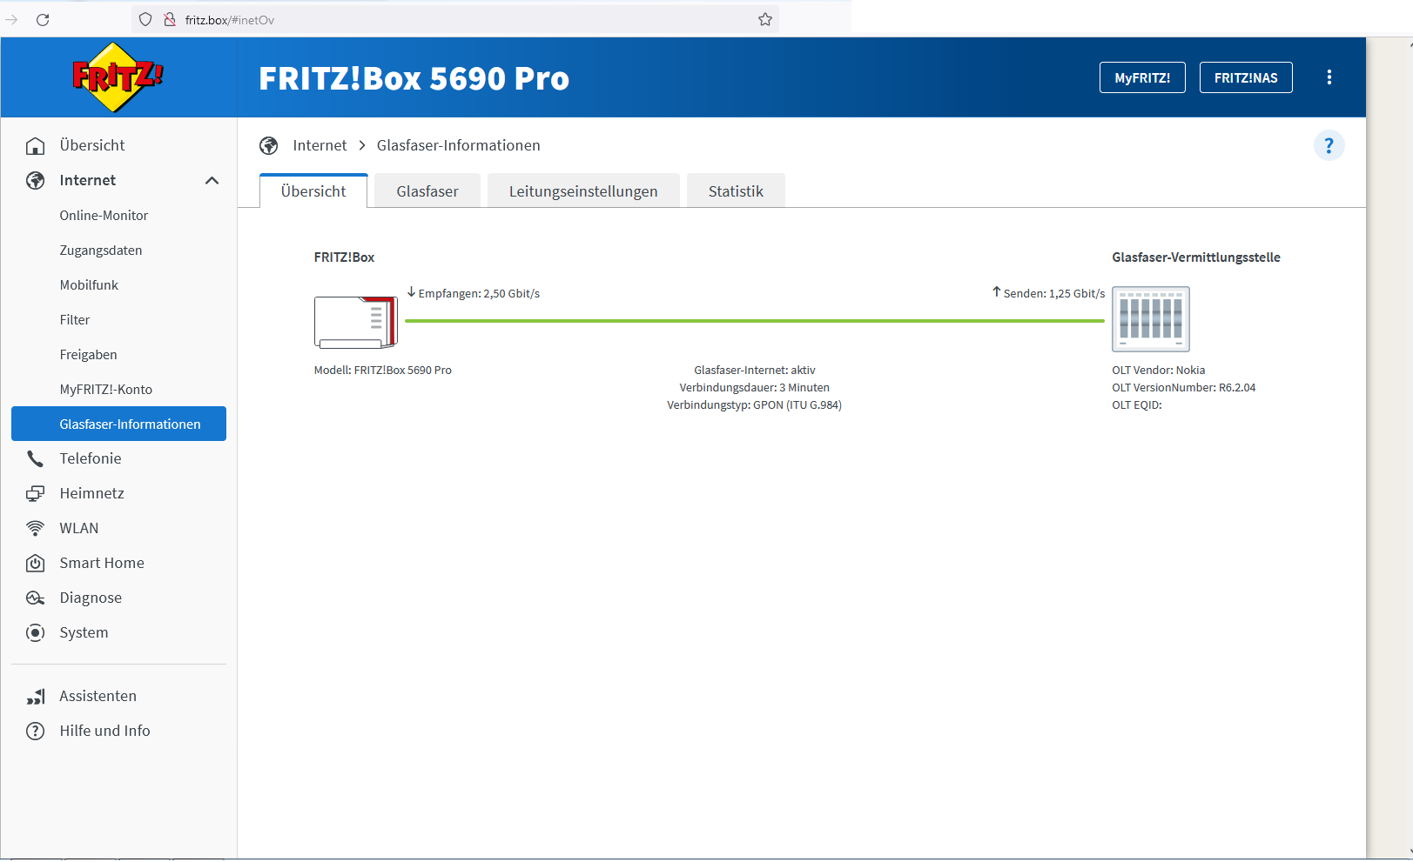Open the Heimnetz section
1413x862 pixels.
coord(92,493)
